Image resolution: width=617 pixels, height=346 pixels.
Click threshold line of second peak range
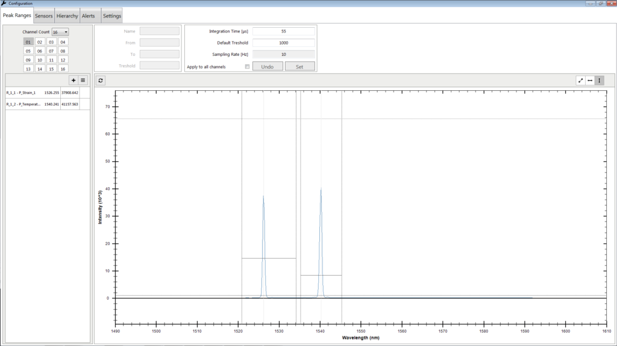click(x=321, y=275)
